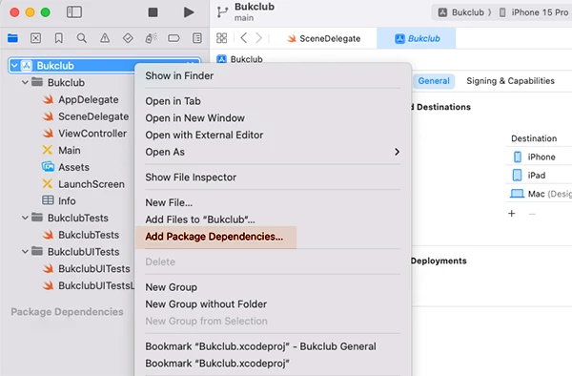Go back in editor history

244,38
